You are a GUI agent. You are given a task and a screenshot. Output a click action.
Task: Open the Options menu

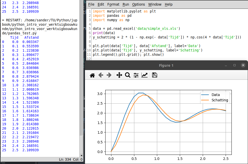(139, 4)
